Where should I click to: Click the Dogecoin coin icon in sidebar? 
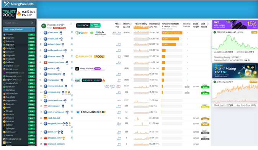click(5, 38)
